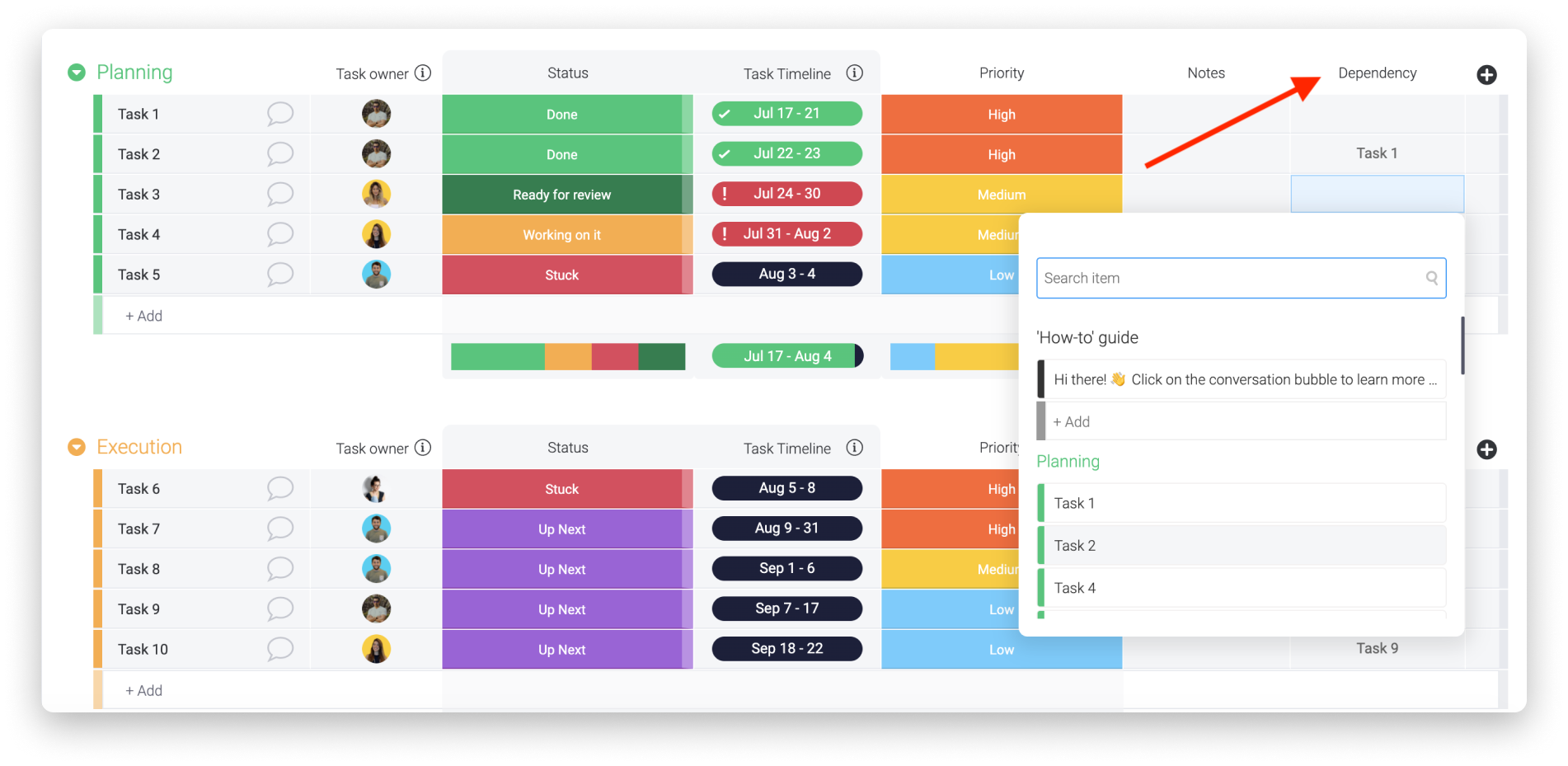Image resolution: width=1568 pixels, height=766 pixels.
Task: Click + Add in the dependency picker
Action: point(1241,421)
